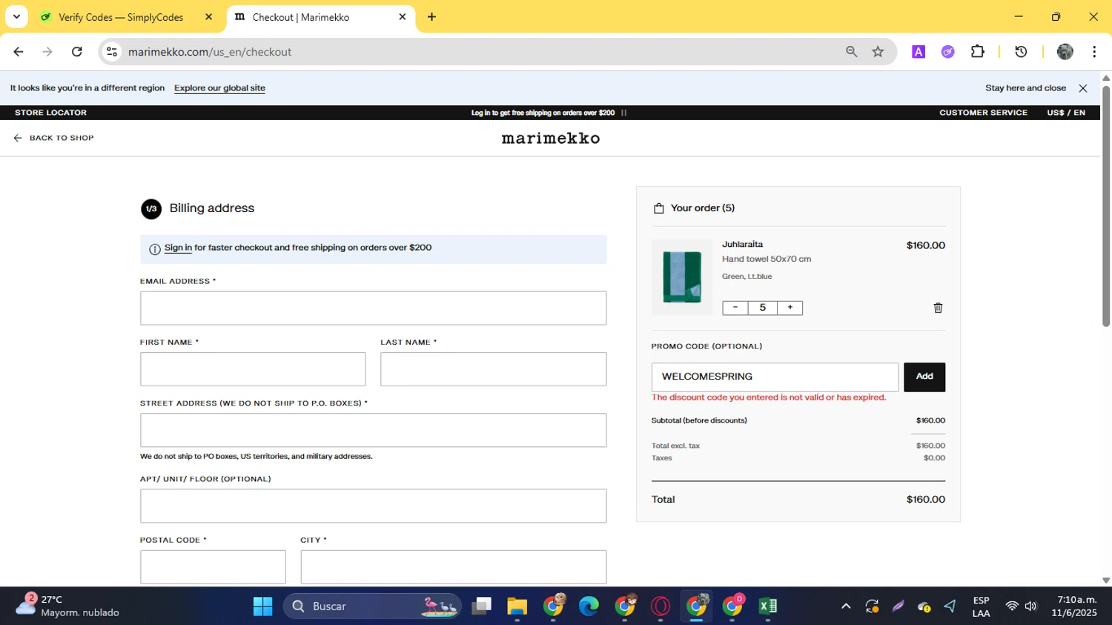Dismiss region banner with X icon
This screenshot has width=1112, height=625.
pyautogui.click(x=1083, y=88)
